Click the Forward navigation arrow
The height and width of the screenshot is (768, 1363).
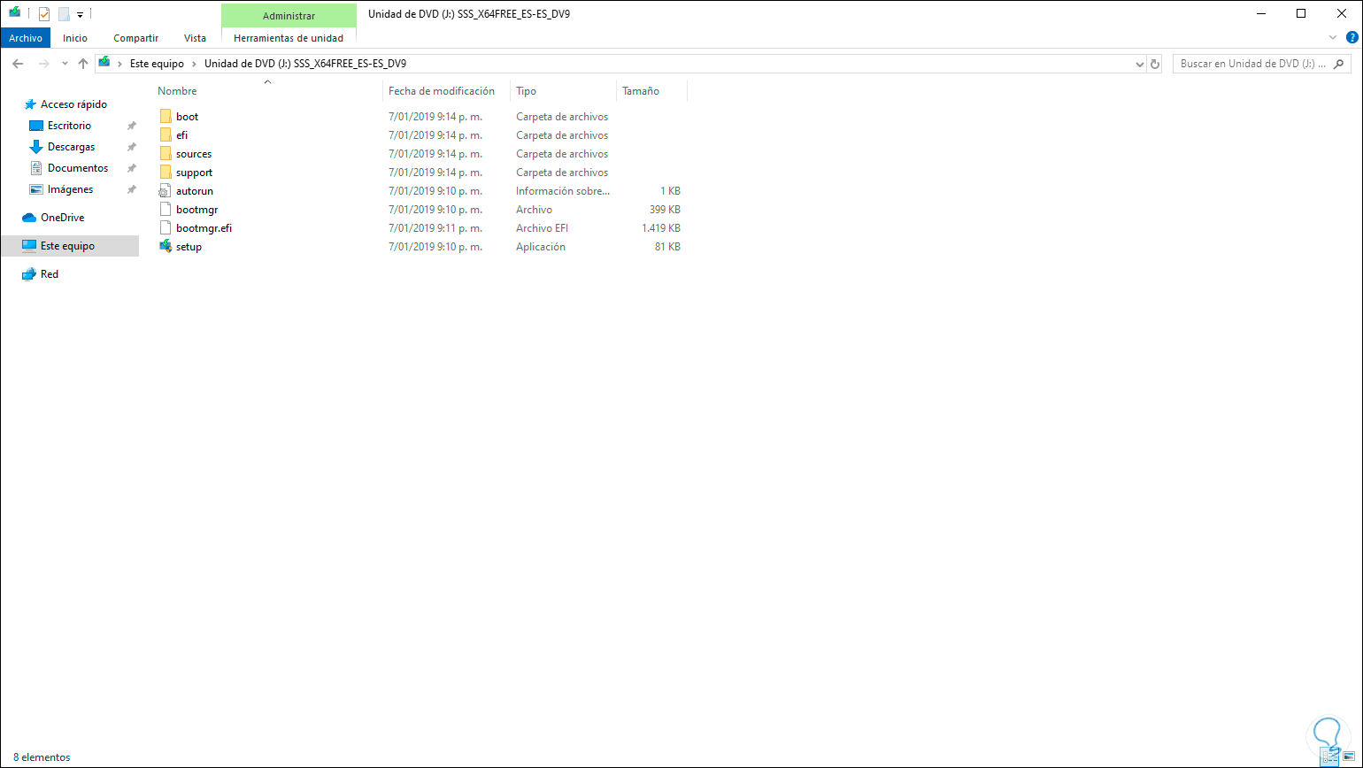coord(43,64)
